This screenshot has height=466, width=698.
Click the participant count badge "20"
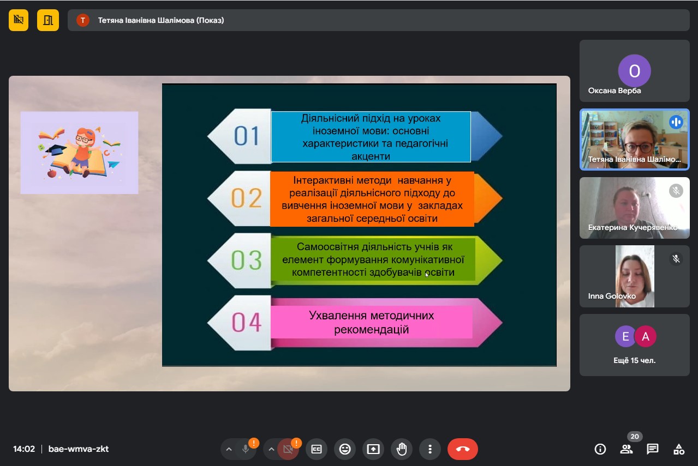(634, 437)
